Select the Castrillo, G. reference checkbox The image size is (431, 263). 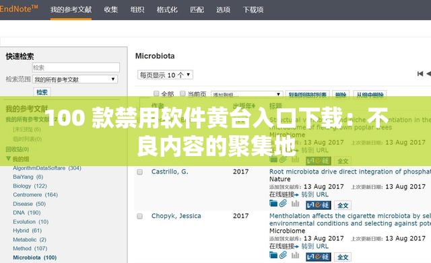[x=139, y=172]
